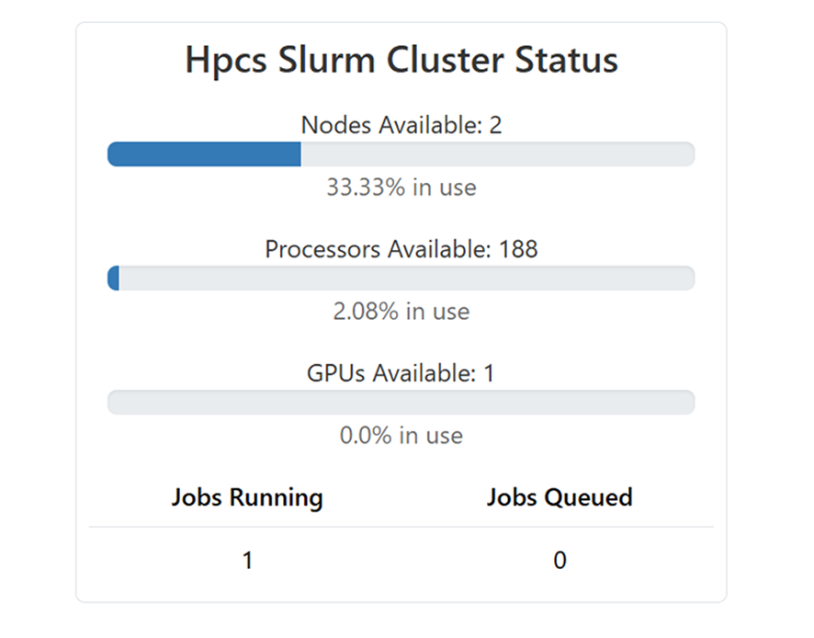Click the gray area of processors progress bar

[407, 279]
